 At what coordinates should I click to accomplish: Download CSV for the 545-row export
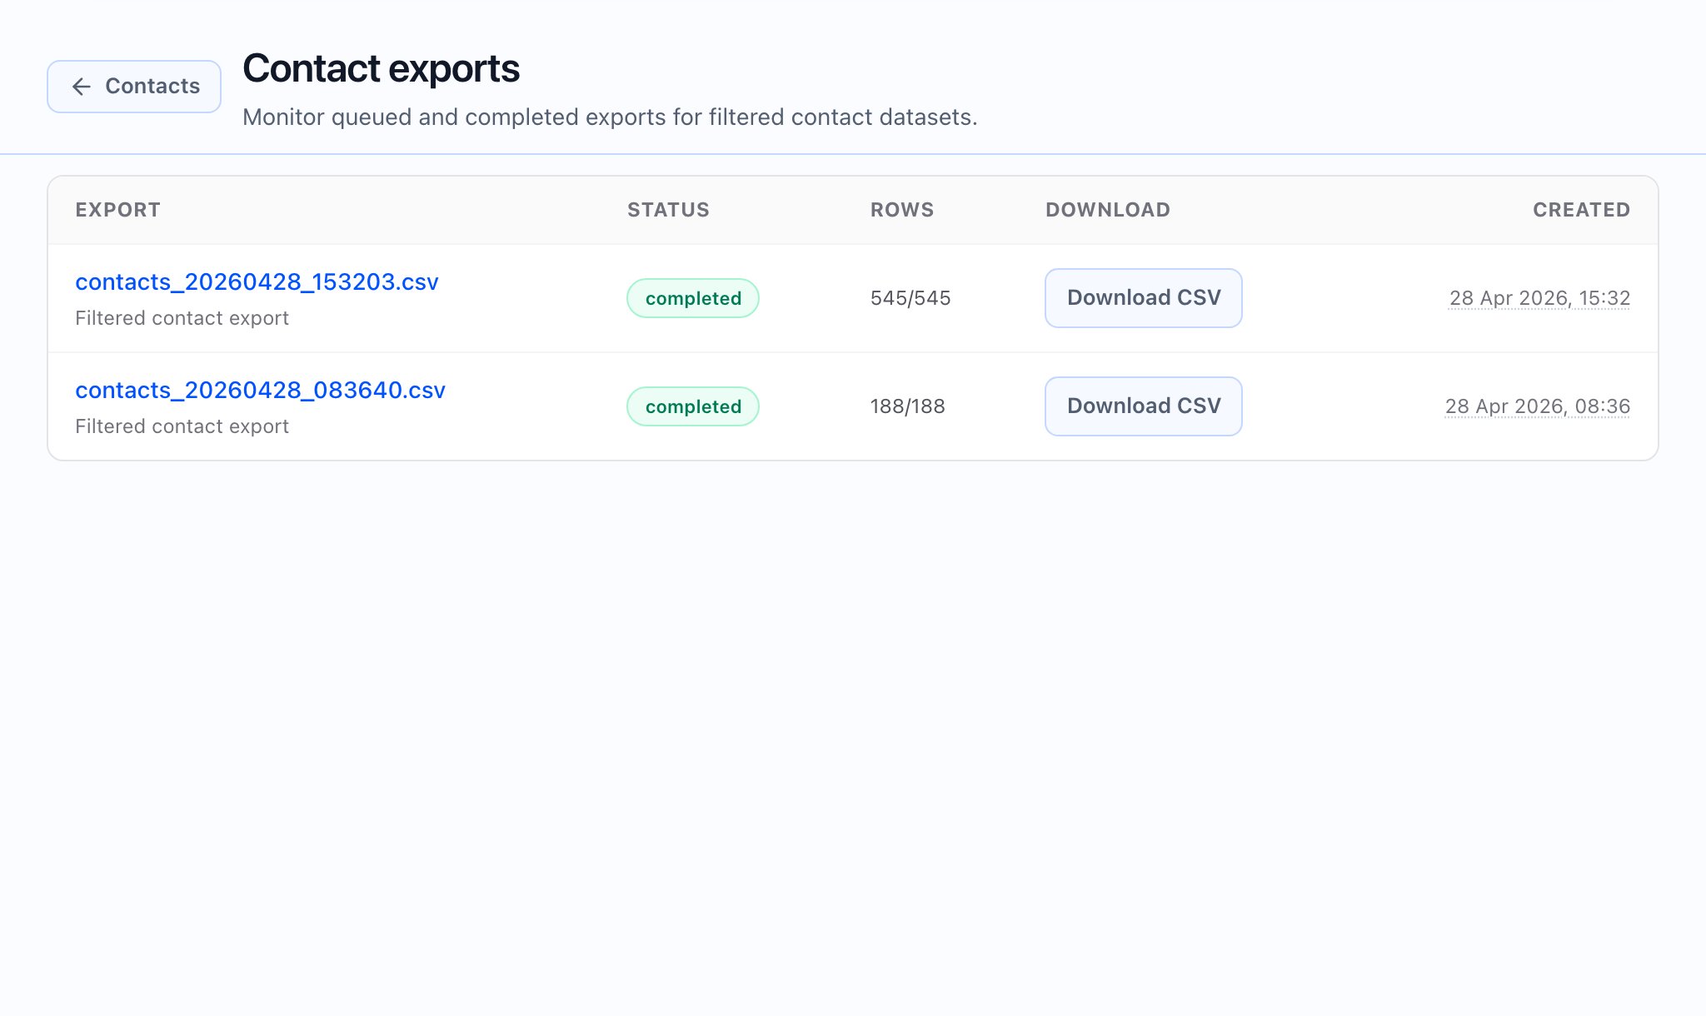pyautogui.click(x=1144, y=298)
